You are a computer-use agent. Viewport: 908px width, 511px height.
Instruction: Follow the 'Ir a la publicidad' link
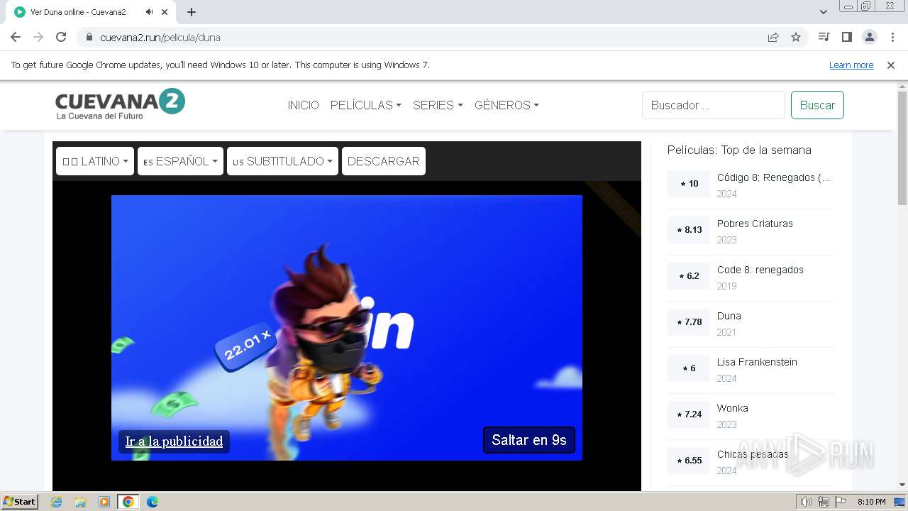[174, 441]
